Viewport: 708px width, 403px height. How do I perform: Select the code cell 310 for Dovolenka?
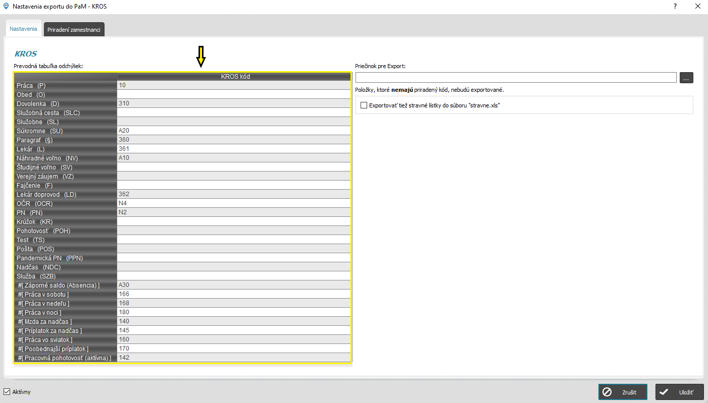(234, 103)
